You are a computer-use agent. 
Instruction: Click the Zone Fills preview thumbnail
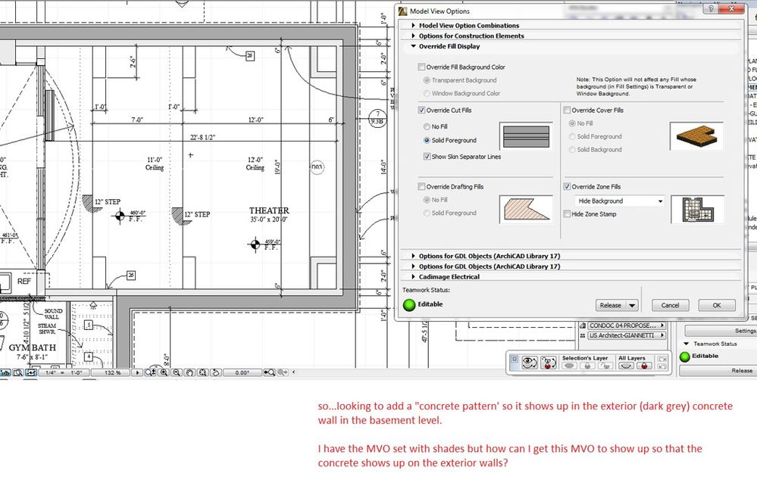tap(697, 210)
